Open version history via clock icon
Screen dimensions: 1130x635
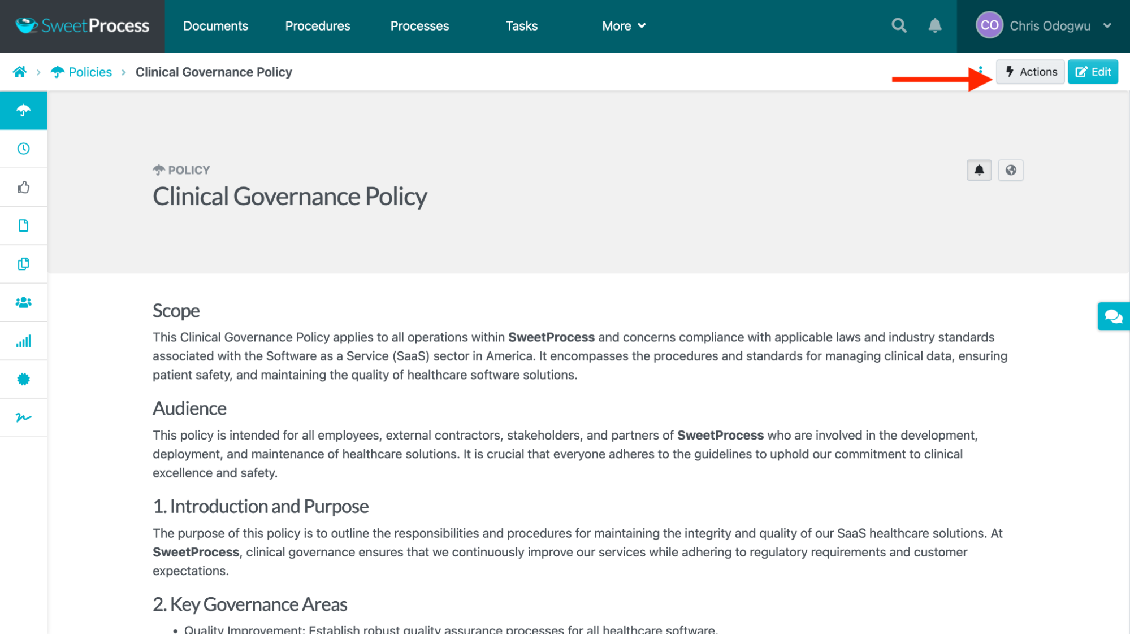[23, 148]
